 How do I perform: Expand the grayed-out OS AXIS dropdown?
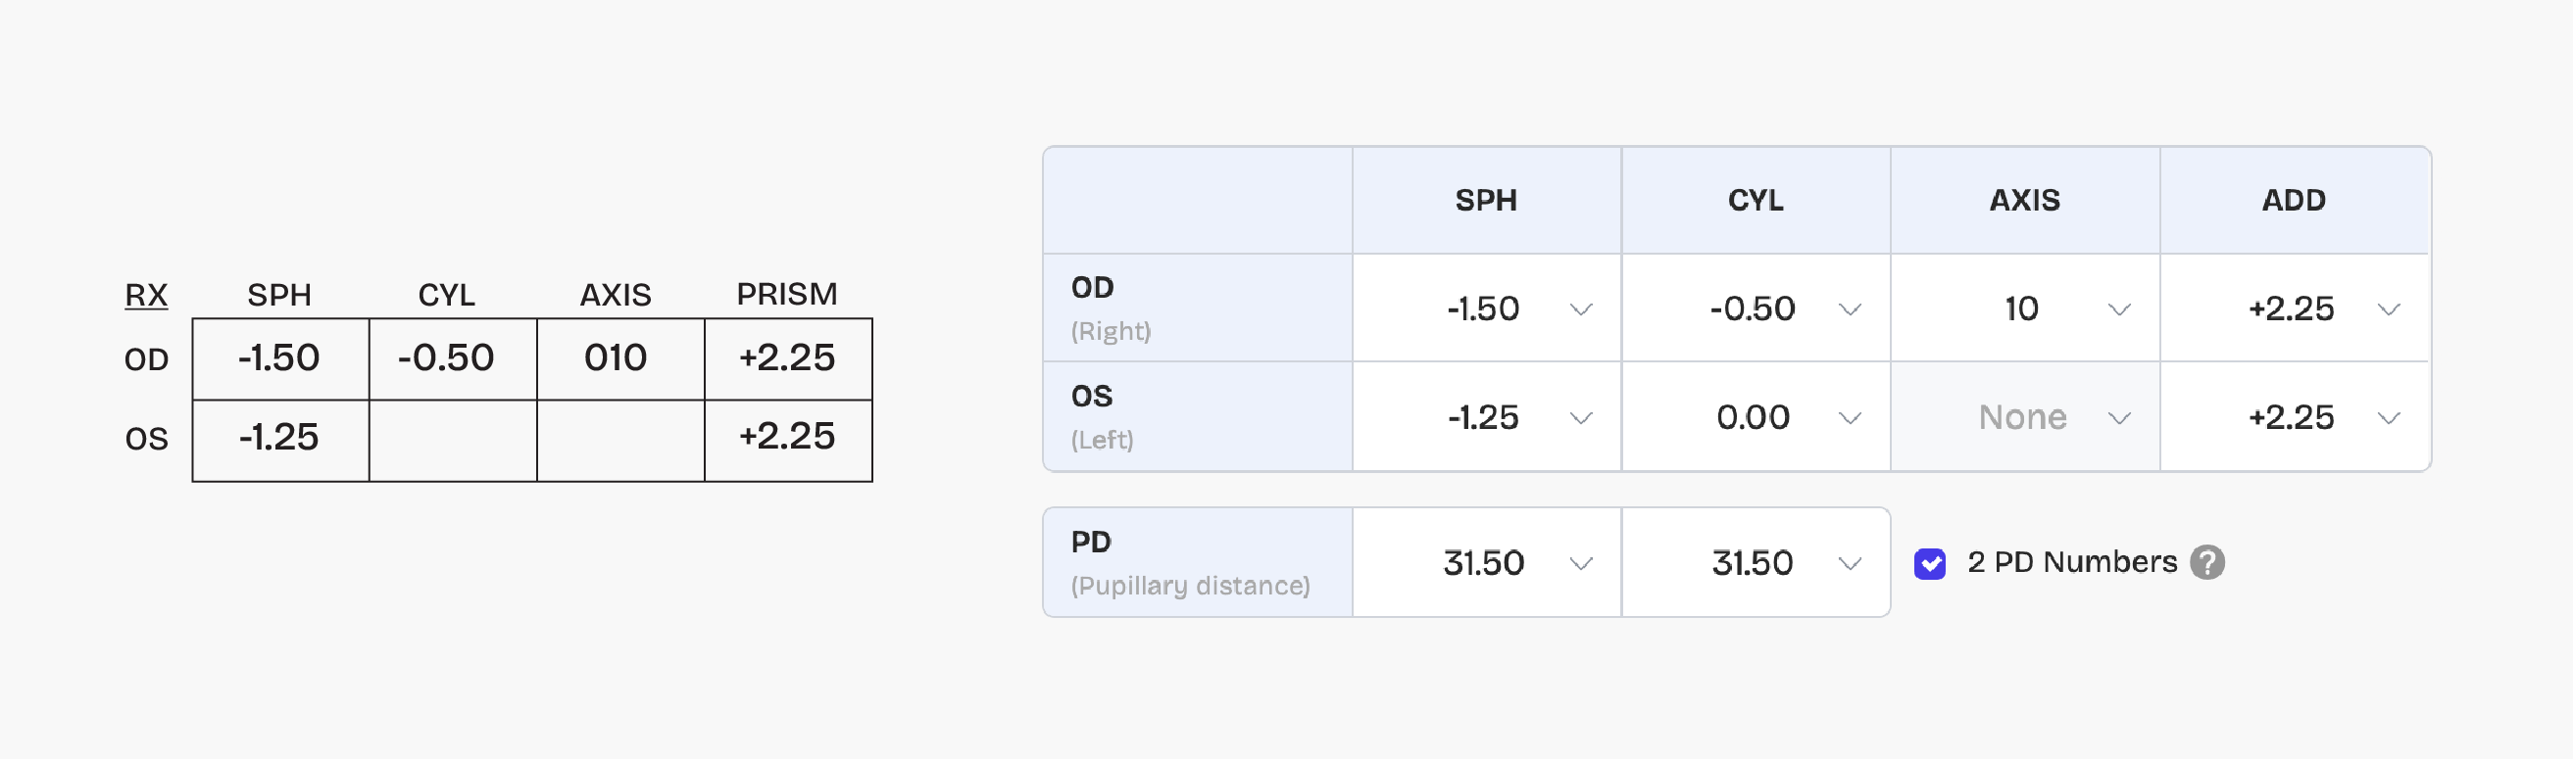[x=2024, y=417]
